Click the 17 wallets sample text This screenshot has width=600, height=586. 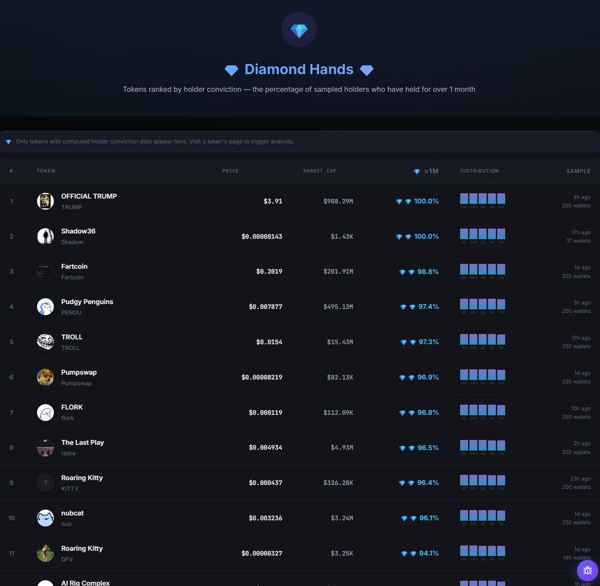[578, 241]
